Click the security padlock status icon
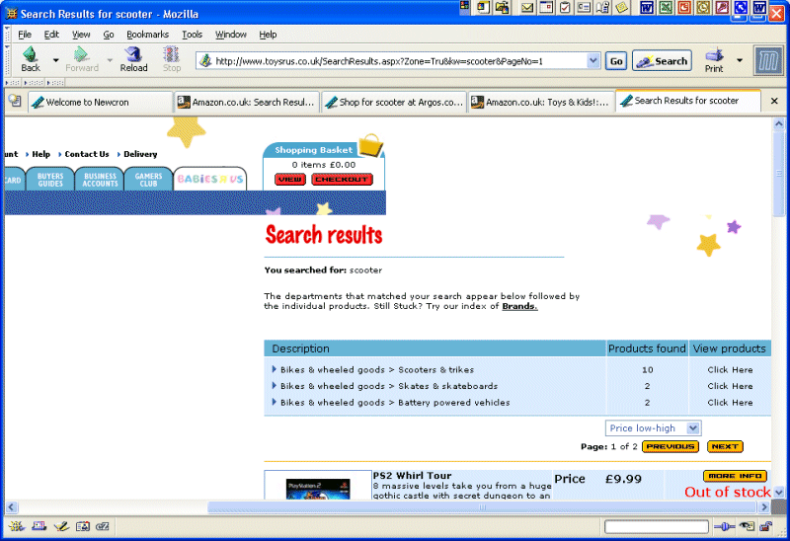The height and width of the screenshot is (541, 790). coord(766,527)
